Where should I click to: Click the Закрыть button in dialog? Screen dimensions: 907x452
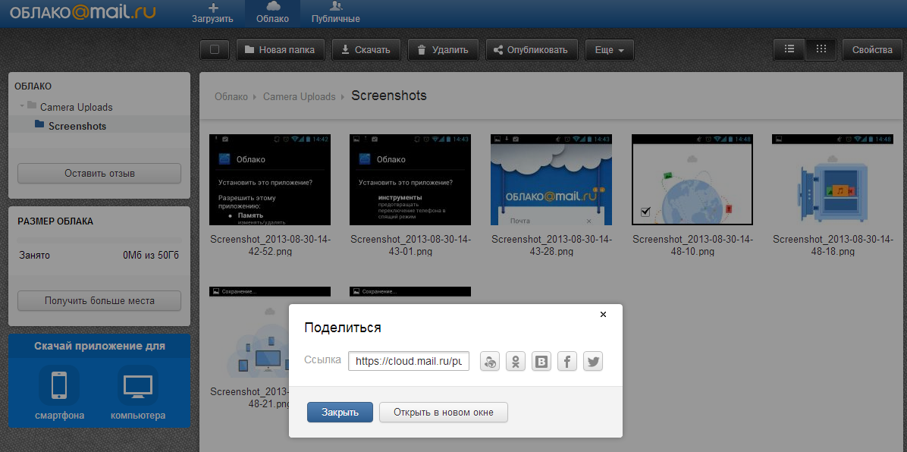click(340, 413)
